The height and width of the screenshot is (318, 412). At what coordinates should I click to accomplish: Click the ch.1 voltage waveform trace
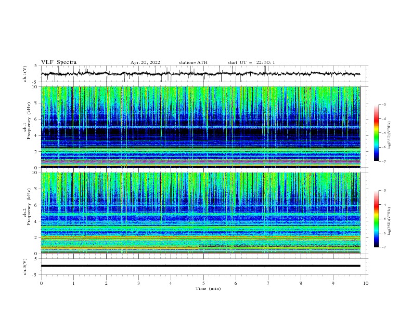point(200,74)
